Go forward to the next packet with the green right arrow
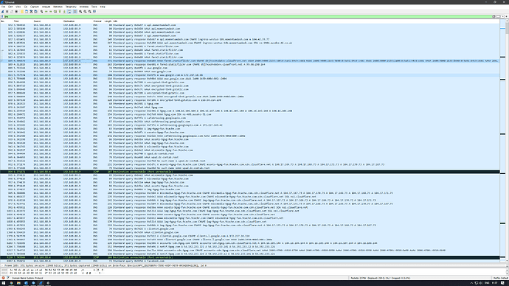Image resolution: width=509 pixels, height=286 pixels. [51, 11]
